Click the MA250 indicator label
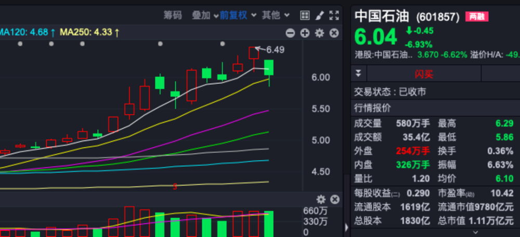Viewport: 520px width, 237px height. [89, 33]
